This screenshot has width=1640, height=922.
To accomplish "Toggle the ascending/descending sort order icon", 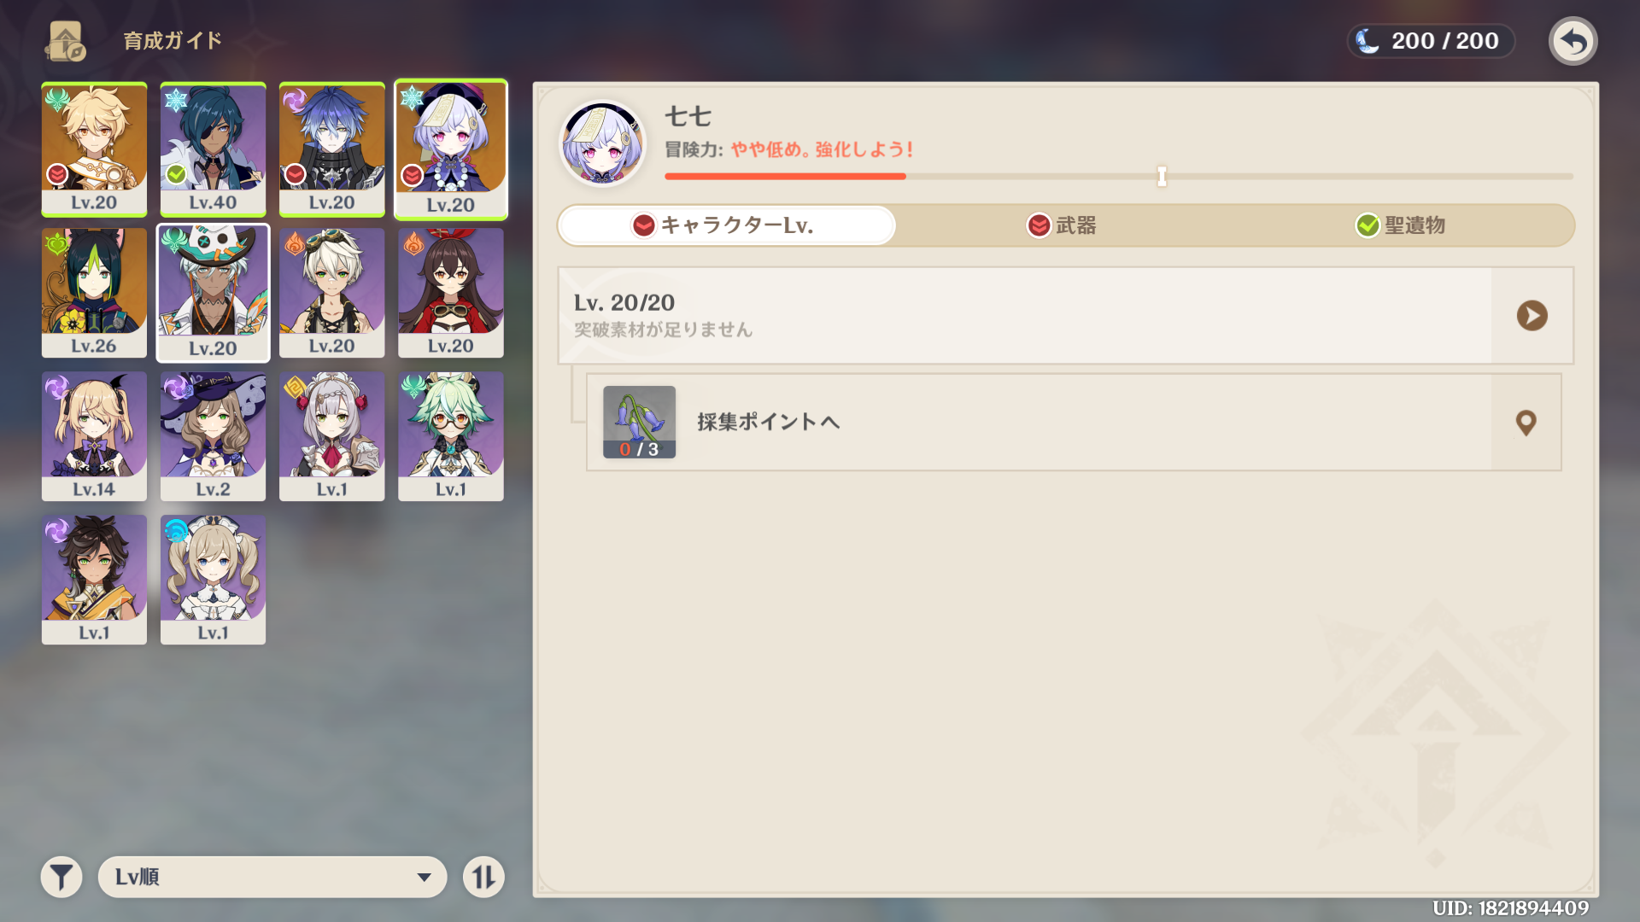I will (x=483, y=877).
